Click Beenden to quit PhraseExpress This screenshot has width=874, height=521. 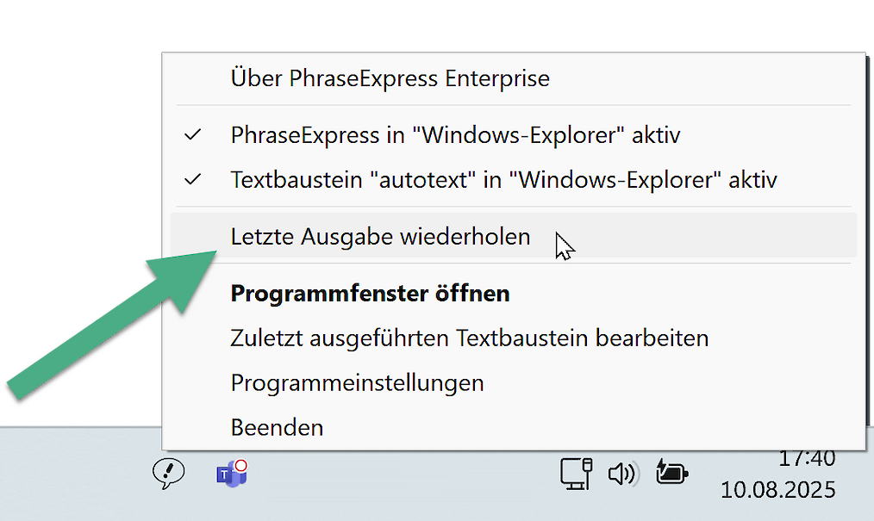tap(514, 427)
